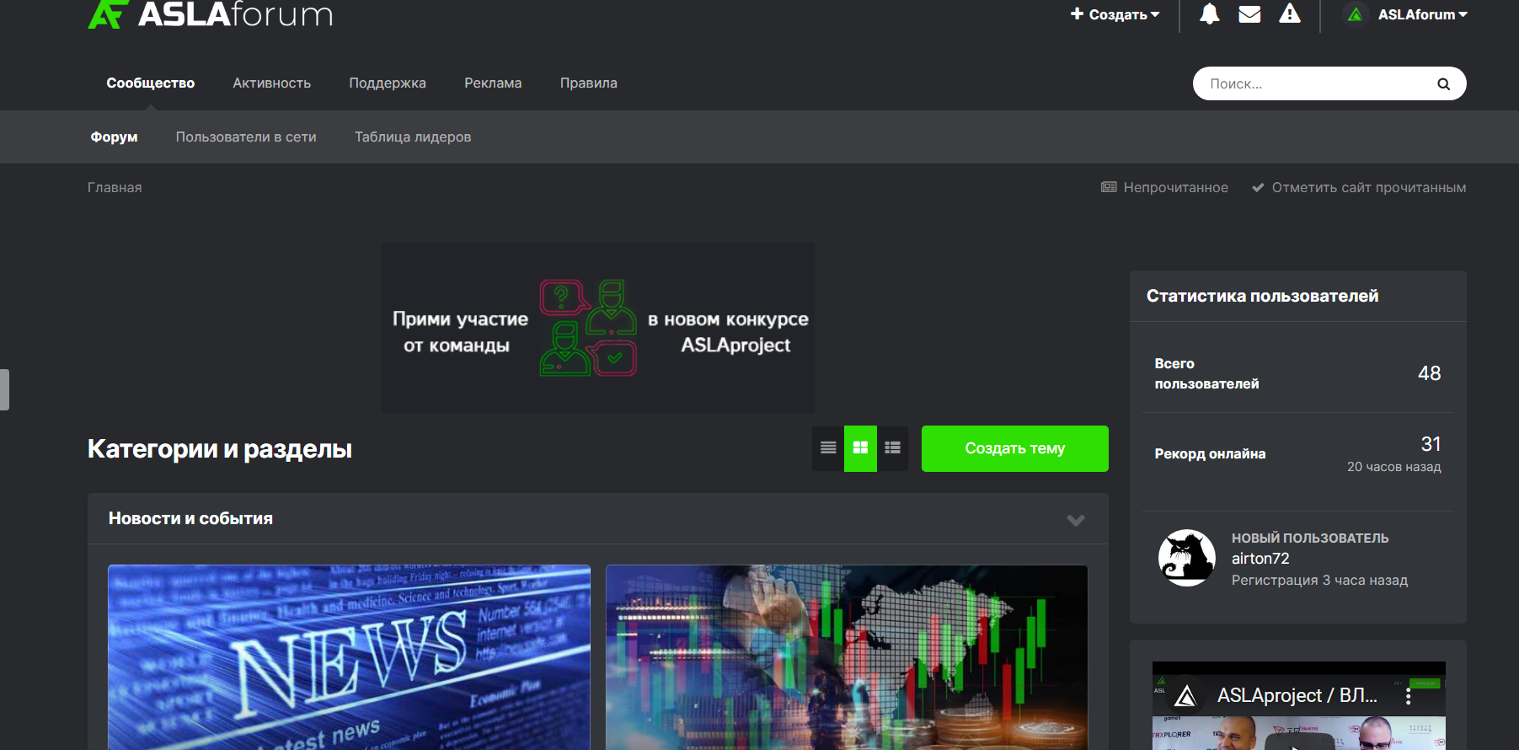Click the search magnifier icon
1519x750 pixels.
(1443, 83)
